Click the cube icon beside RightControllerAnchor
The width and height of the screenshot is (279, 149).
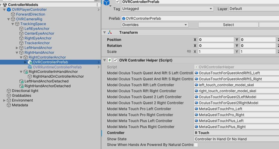coord(26,58)
